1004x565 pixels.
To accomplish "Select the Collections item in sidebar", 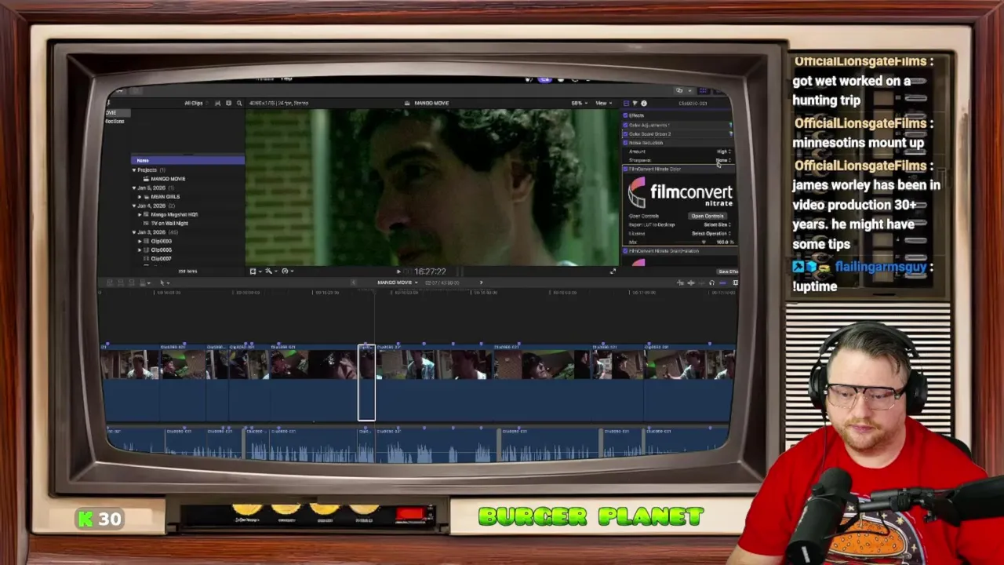I will (115, 121).
